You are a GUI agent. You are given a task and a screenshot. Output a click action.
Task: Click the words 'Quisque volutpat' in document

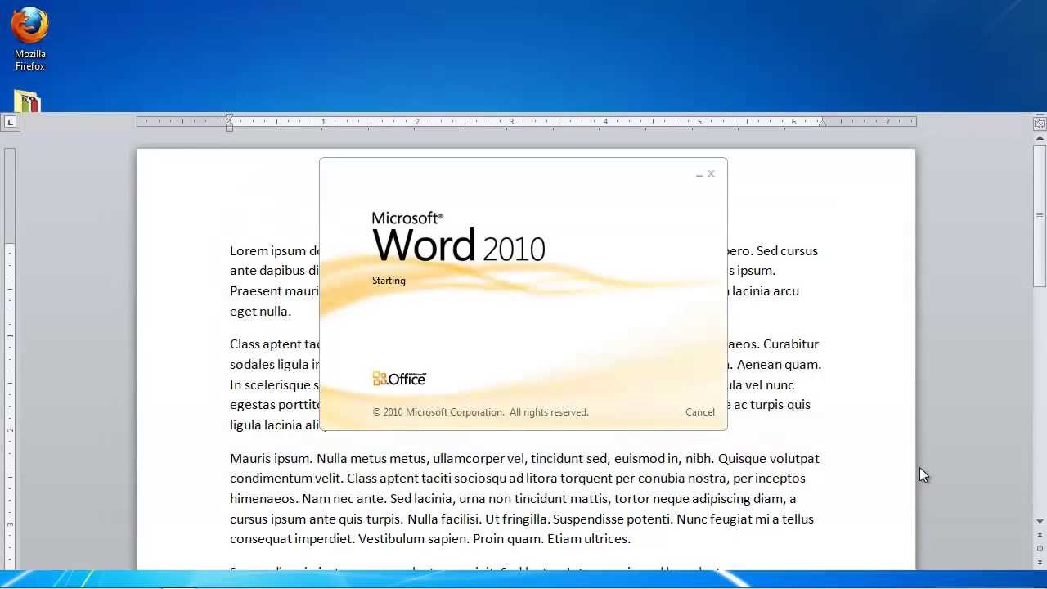pos(769,459)
